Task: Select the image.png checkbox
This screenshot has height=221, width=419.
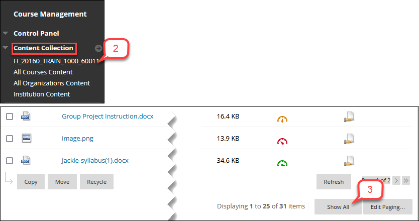Action: (x=10, y=139)
